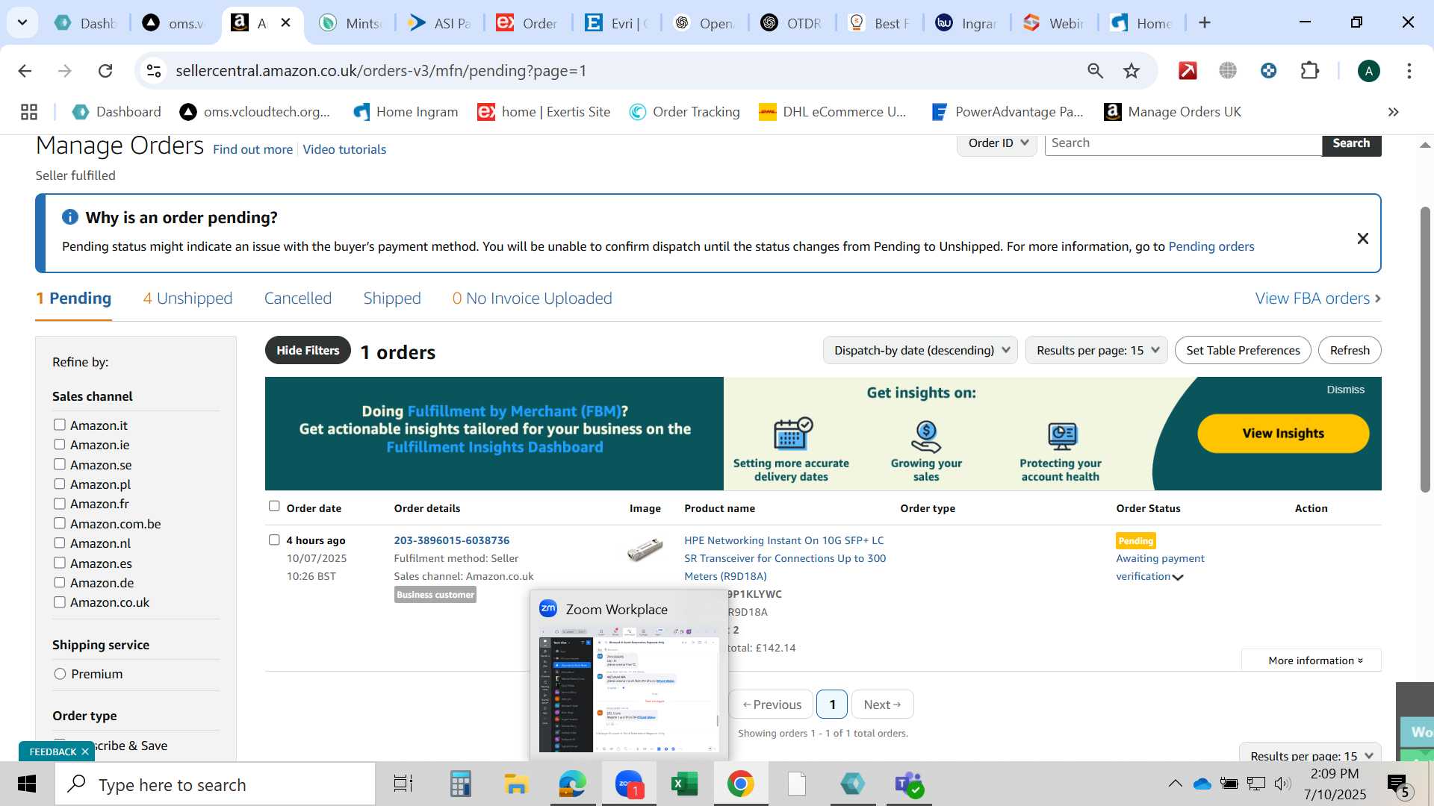Reload the current page
The image size is (1434, 806).
pyautogui.click(x=105, y=71)
